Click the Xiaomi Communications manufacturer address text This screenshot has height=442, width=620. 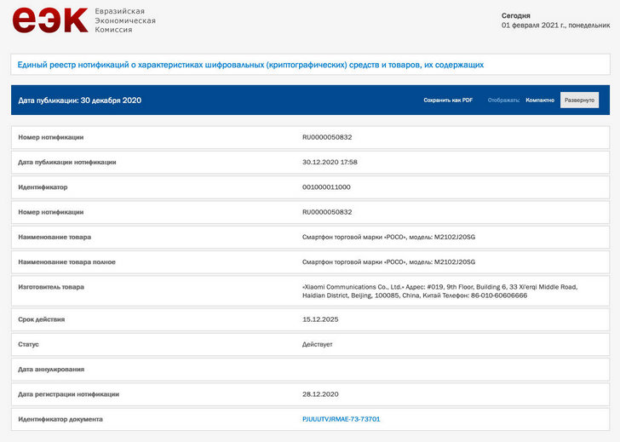[439, 291]
